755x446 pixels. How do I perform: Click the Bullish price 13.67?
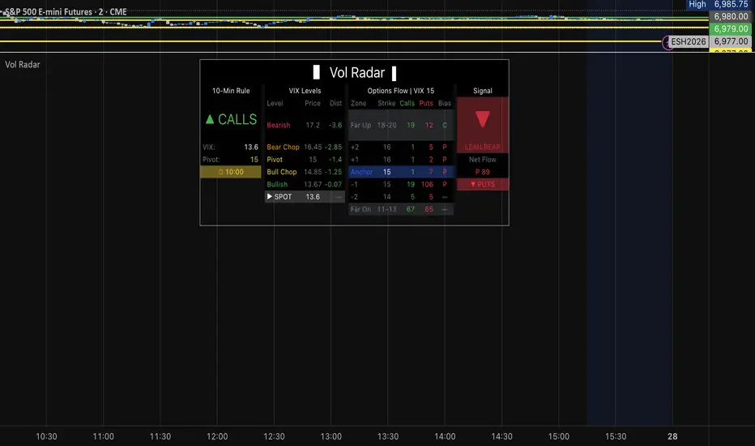point(313,184)
